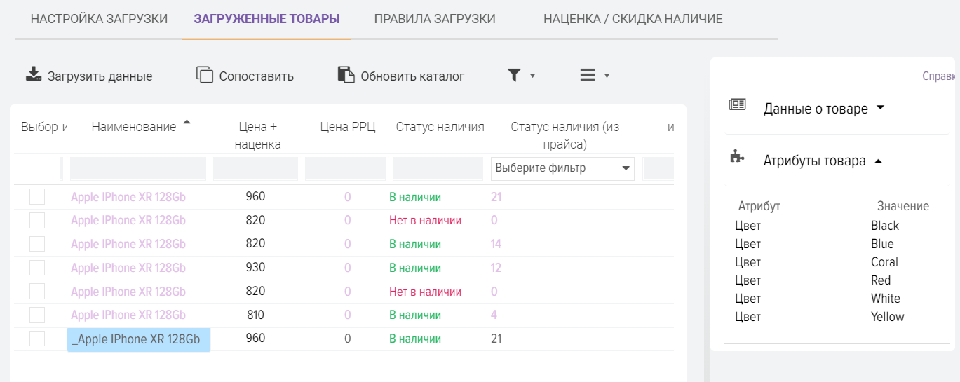Click the Обновить каталог clipboard icon
This screenshot has width=960, height=382.
[x=346, y=75]
